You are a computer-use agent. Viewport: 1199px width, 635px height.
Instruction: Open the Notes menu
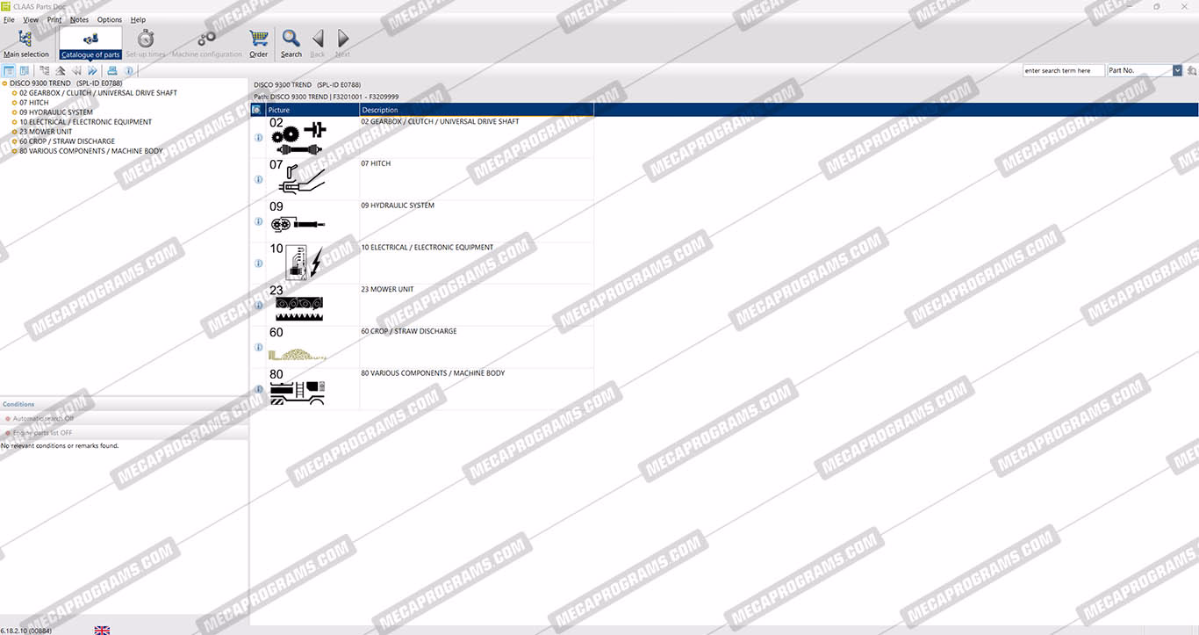point(79,19)
